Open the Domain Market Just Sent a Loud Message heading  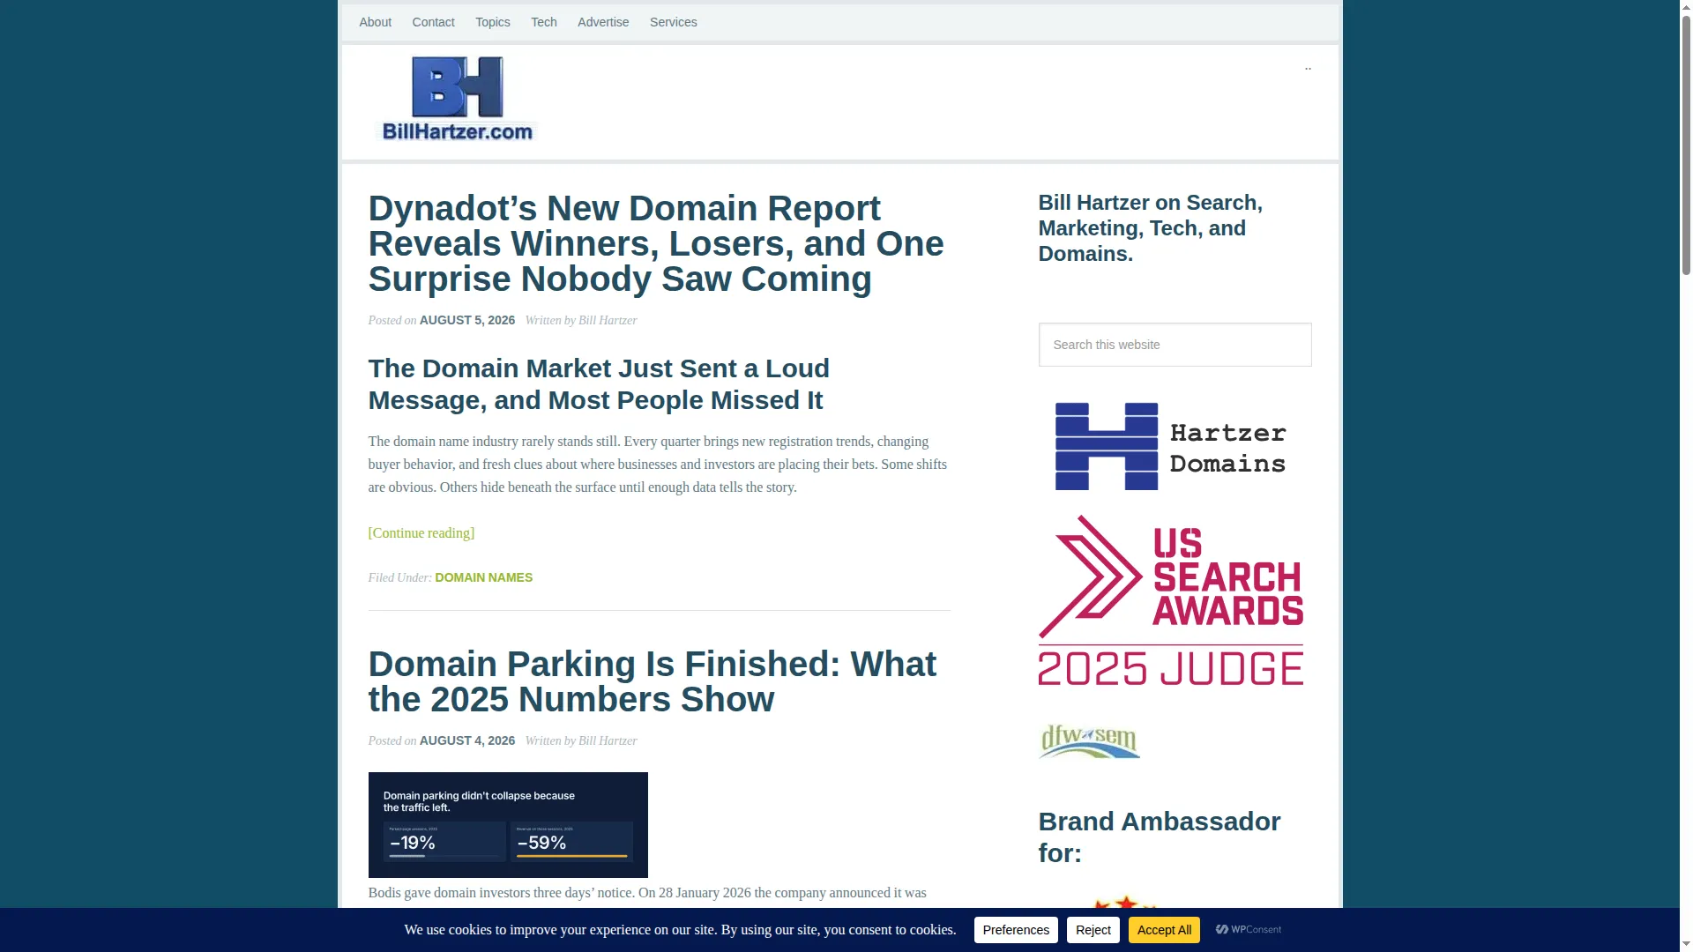pyautogui.click(x=599, y=384)
